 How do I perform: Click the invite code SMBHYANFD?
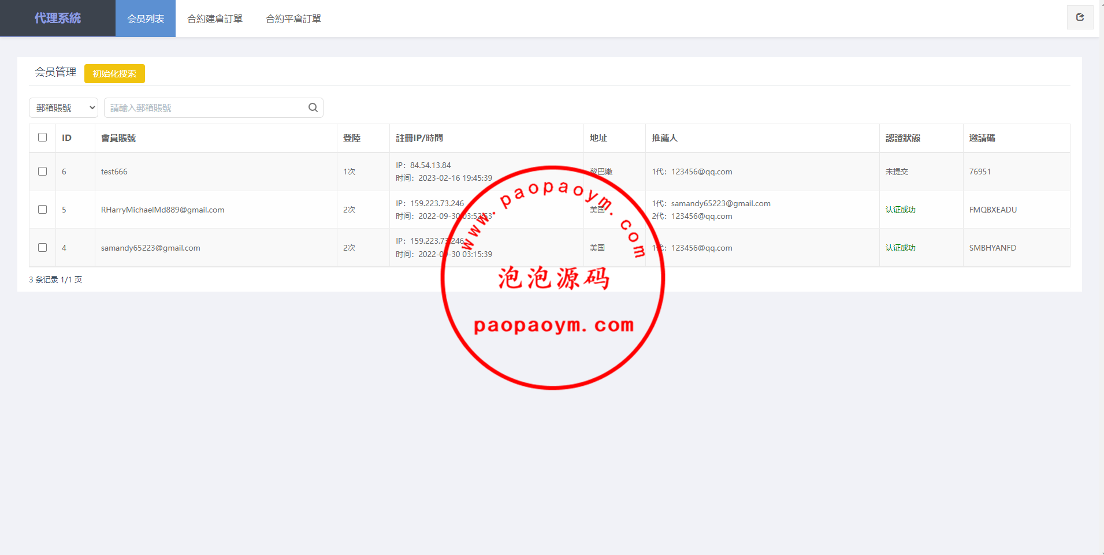point(993,248)
